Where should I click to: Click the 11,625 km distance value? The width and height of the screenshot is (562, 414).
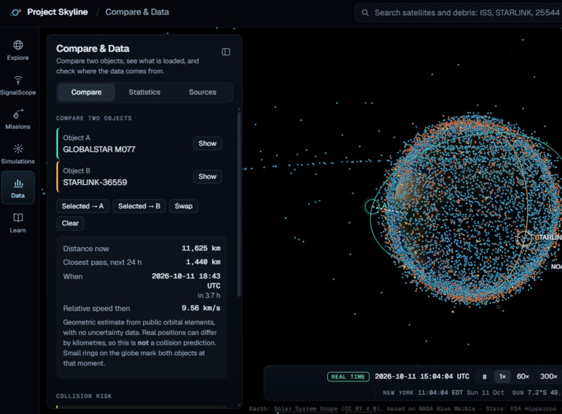[x=201, y=249]
